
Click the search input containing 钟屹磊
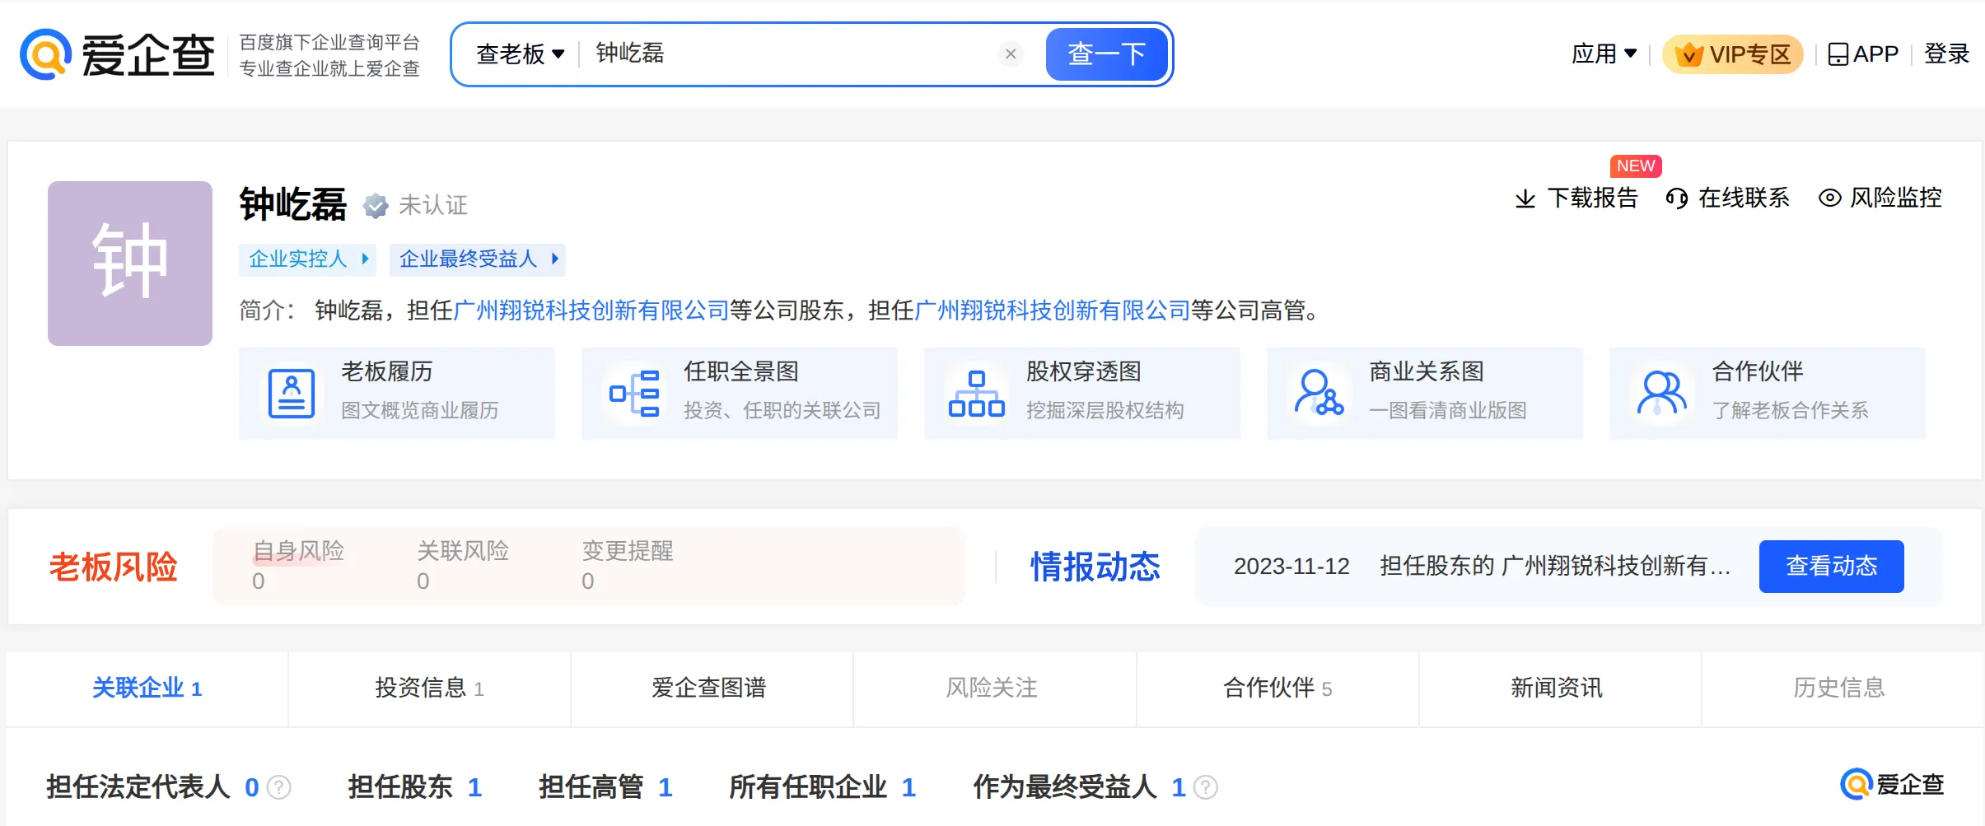tap(782, 54)
